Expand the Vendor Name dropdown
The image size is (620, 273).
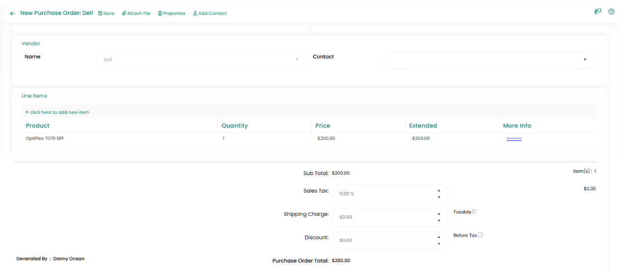coord(297,60)
